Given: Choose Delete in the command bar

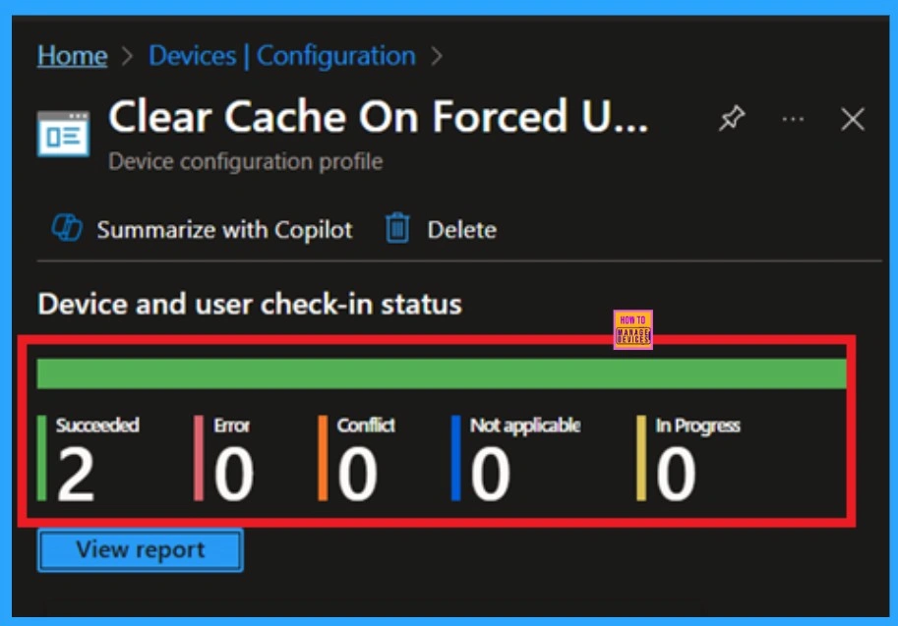Looking at the screenshot, I should [x=461, y=230].
